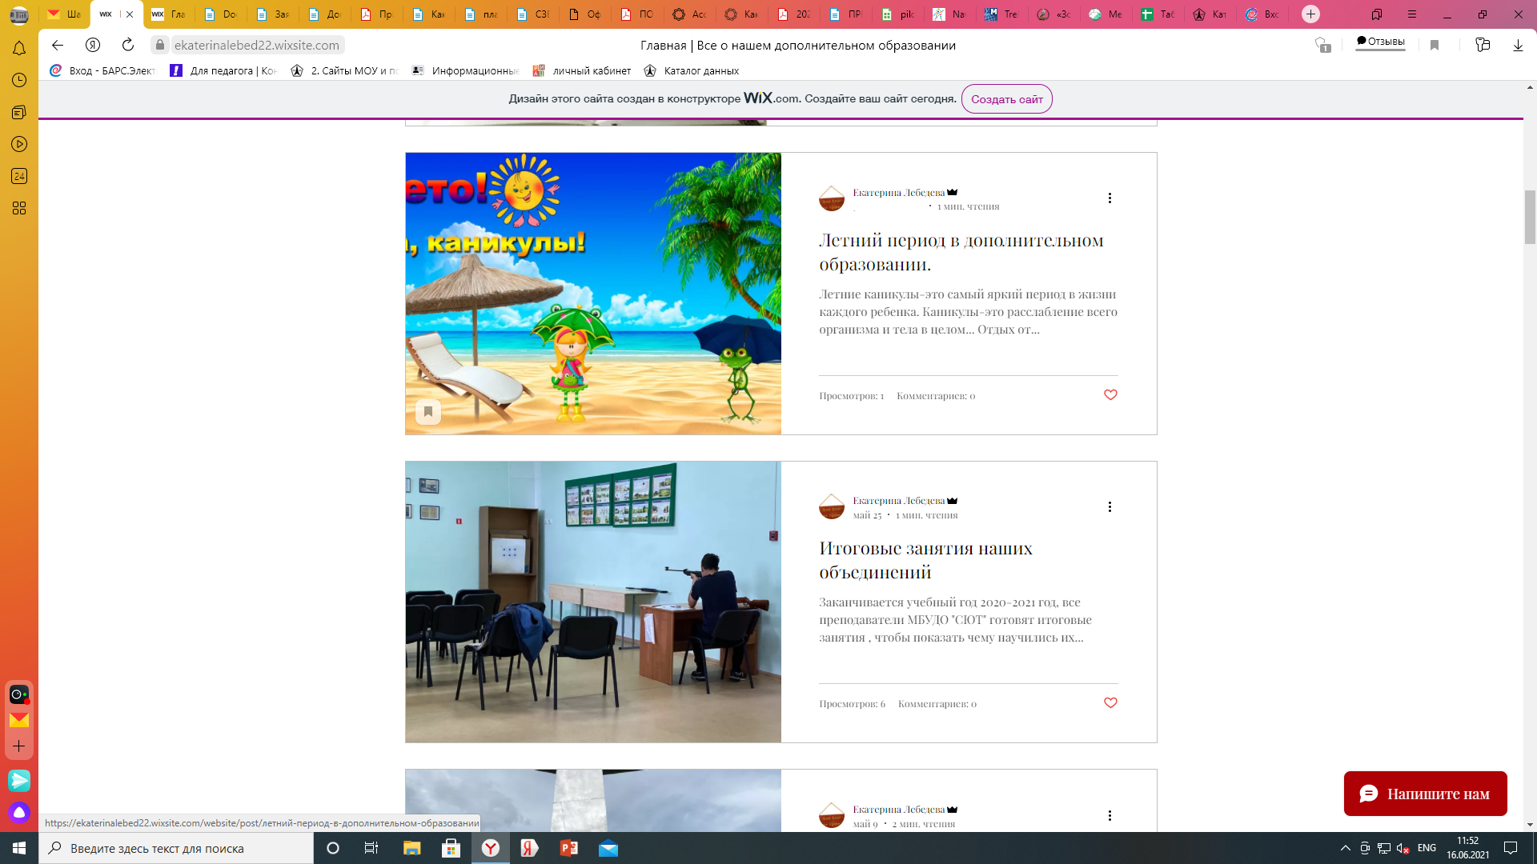
Task: Open the three-dot menu on the final lessons post
Action: pyautogui.click(x=1110, y=506)
